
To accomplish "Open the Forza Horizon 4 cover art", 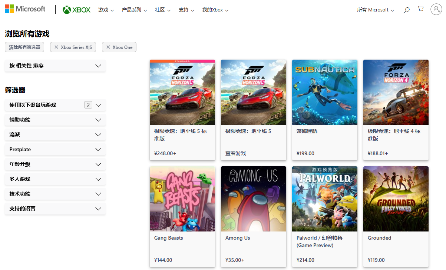I will (x=396, y=92).
